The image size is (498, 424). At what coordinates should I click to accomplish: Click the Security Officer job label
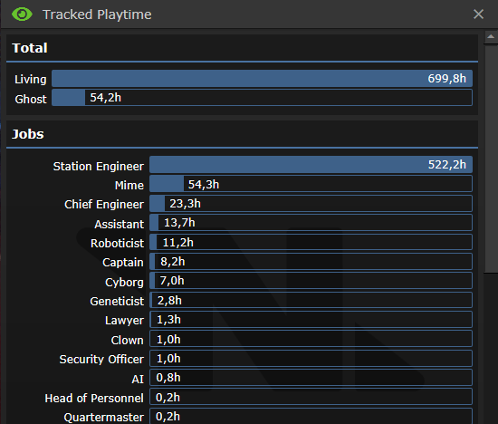click(101, 359)
